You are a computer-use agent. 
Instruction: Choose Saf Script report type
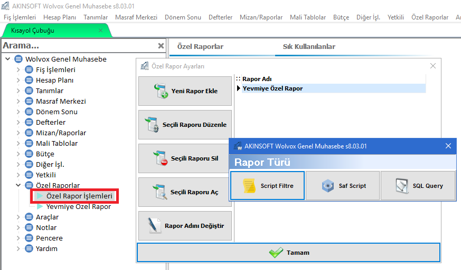[x=343, y=186]
